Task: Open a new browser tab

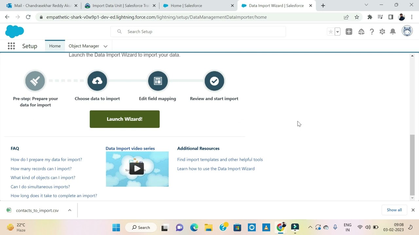Action: tap(323, 6)
